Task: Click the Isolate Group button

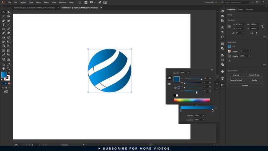Action: tap(254, 75)
